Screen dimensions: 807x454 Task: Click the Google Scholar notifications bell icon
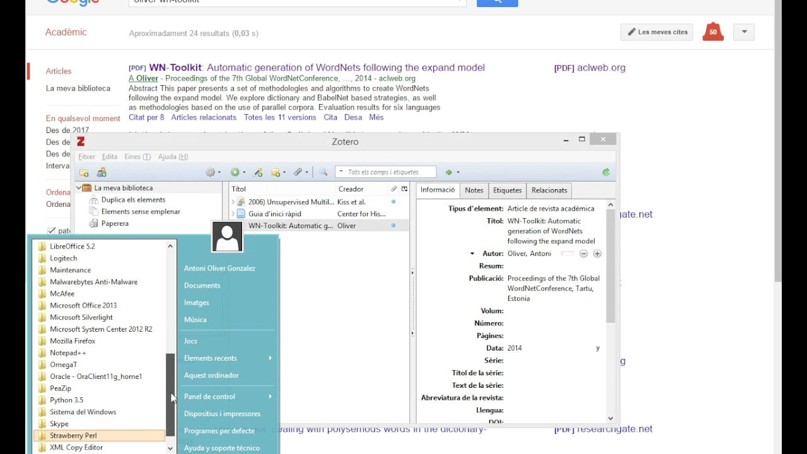pyautogui.click(x=713, y=32)
